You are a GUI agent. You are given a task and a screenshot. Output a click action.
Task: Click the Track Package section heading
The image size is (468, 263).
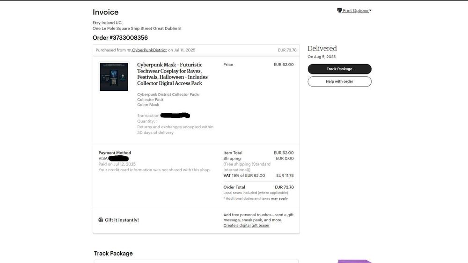[x=113, y=254]
